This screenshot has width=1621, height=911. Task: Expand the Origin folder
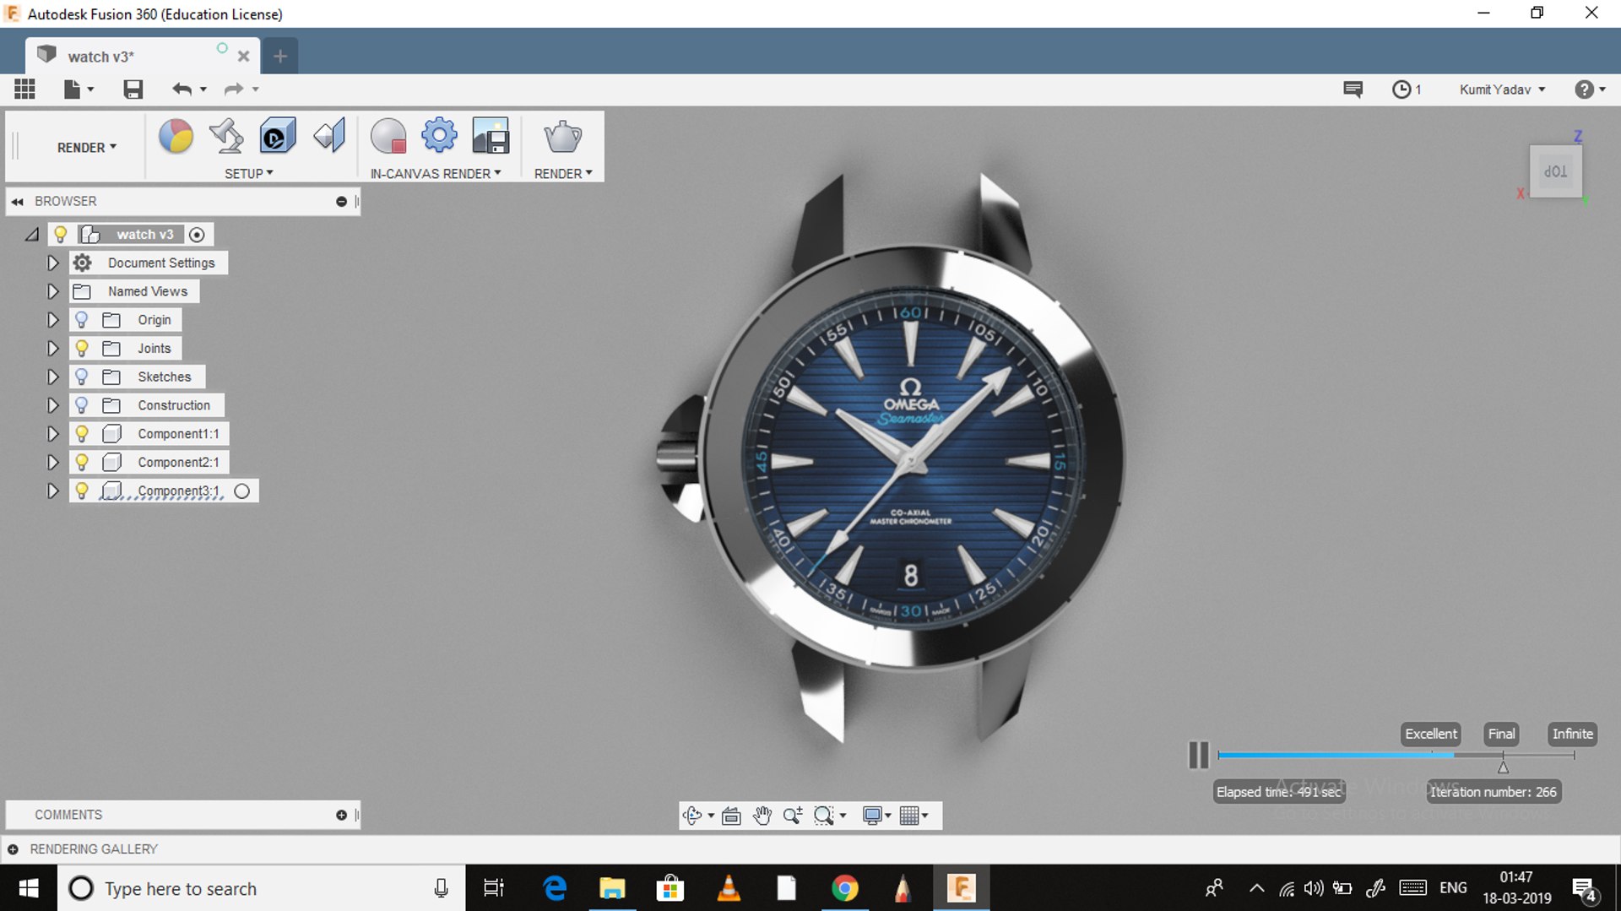[52, 320]
